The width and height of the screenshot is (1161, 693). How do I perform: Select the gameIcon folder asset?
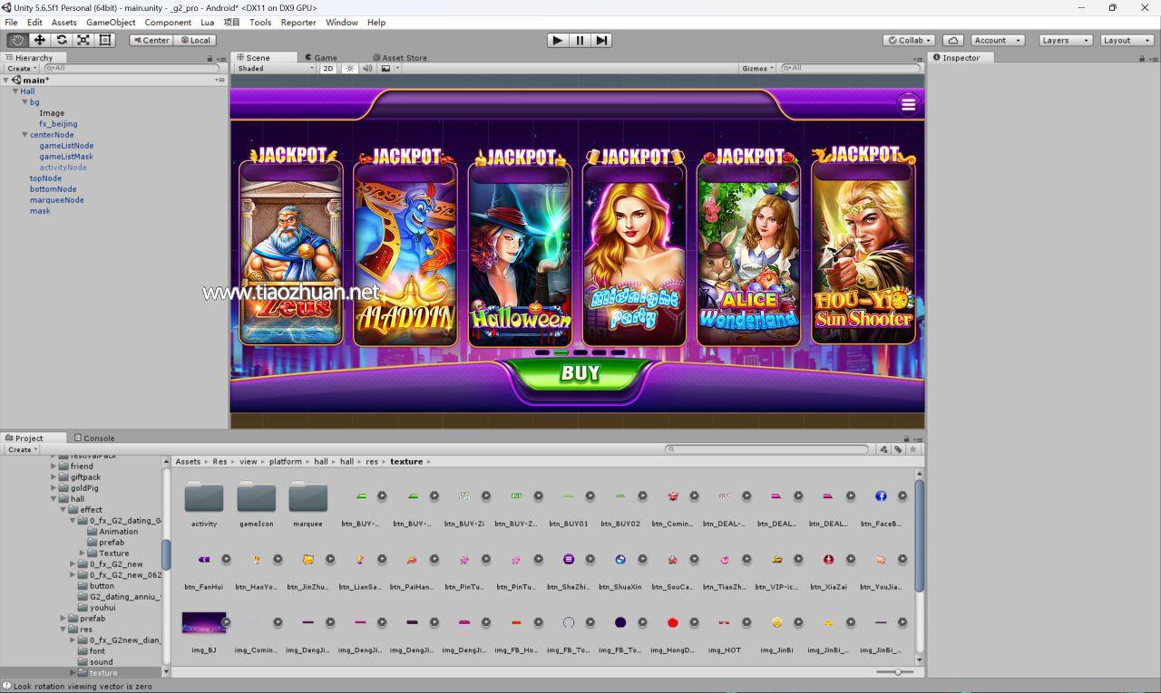pos(256,505)
